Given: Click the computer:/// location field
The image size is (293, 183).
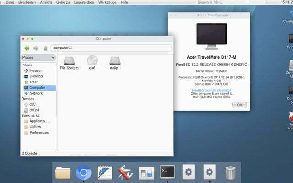Looking at the screenshot, I should coord(111,48).
